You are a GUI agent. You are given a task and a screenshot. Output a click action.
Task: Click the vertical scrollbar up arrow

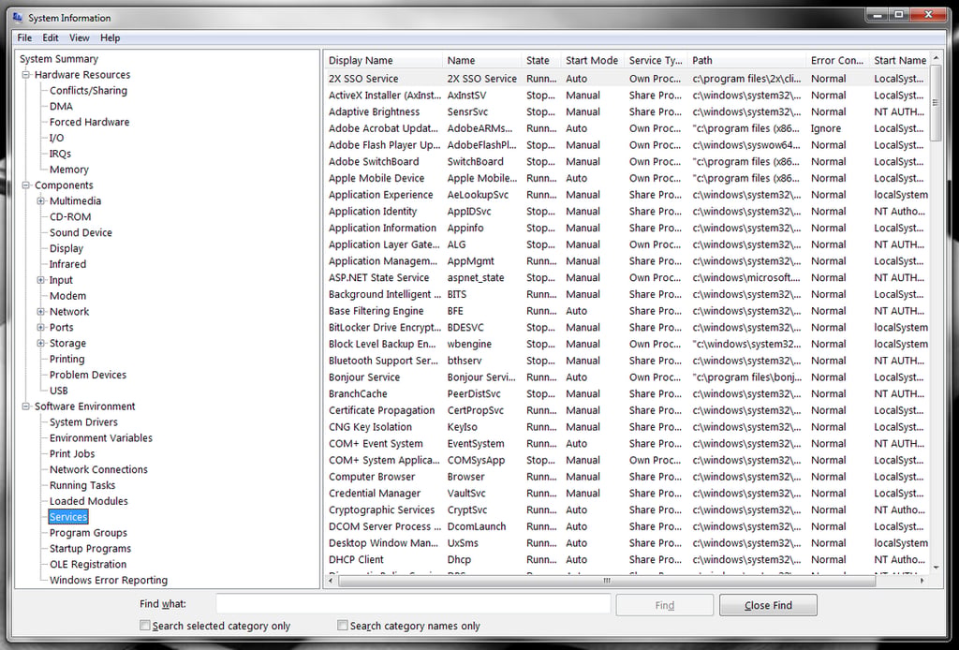(x=936, y=57)
